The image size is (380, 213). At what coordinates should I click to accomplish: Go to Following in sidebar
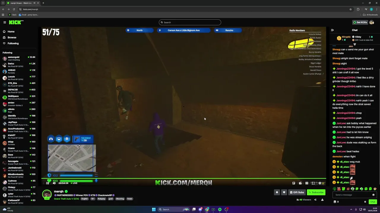click(x=13, y=43)
